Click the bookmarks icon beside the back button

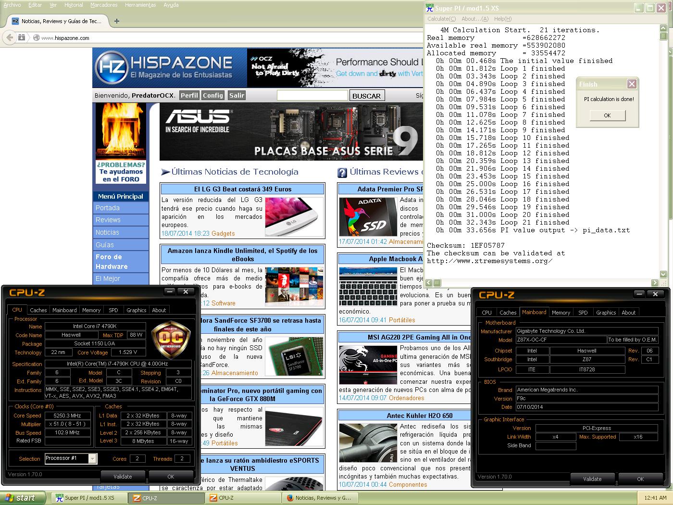22,38
